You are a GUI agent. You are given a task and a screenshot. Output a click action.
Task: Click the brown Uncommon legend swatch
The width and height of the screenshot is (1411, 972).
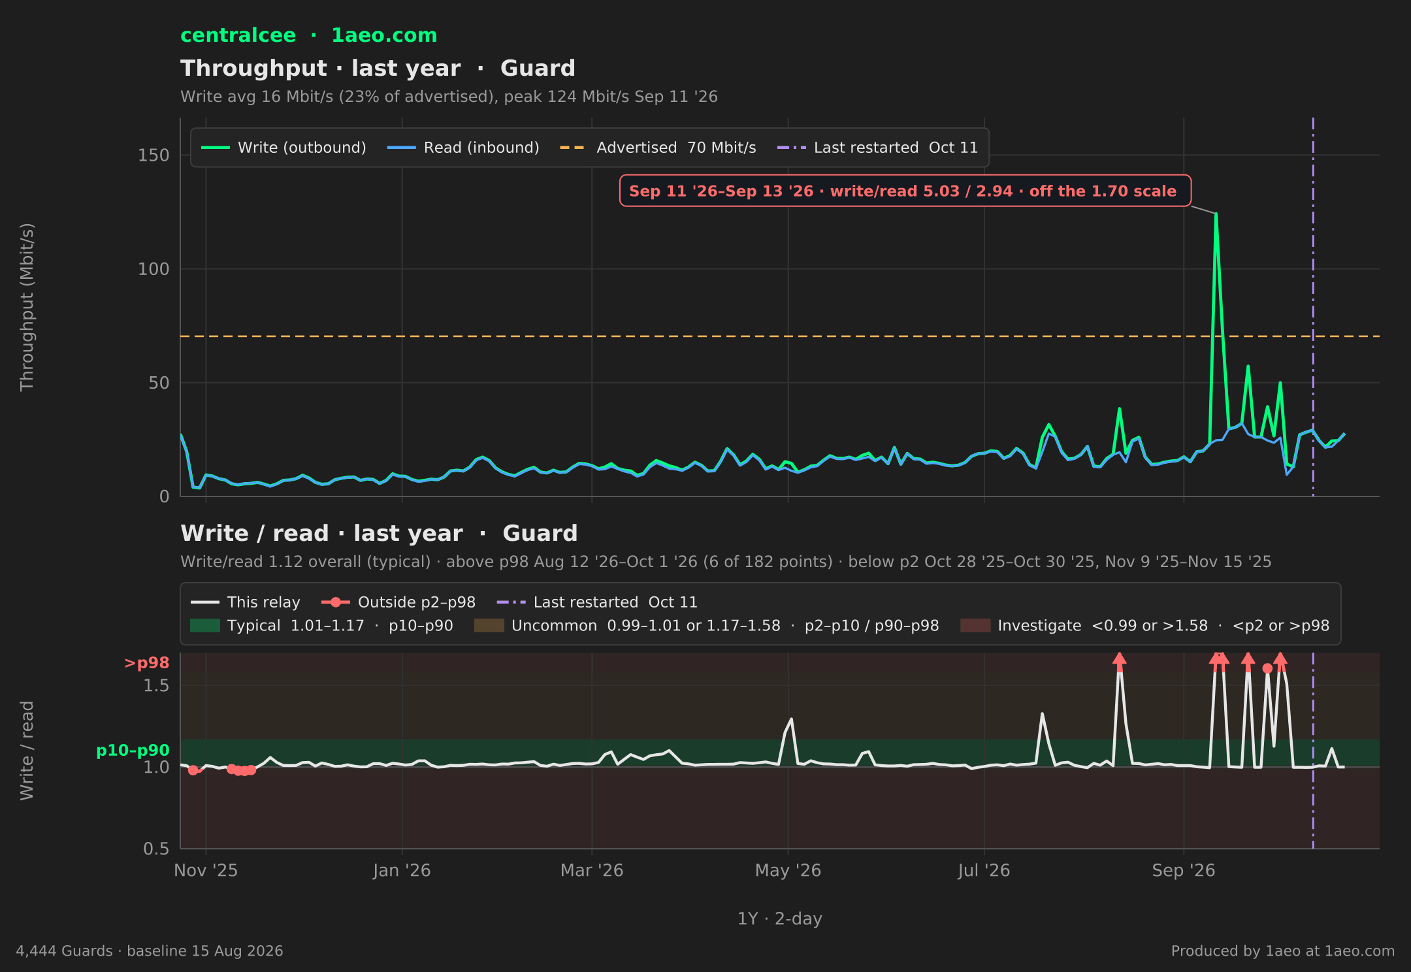pos(489,626)
